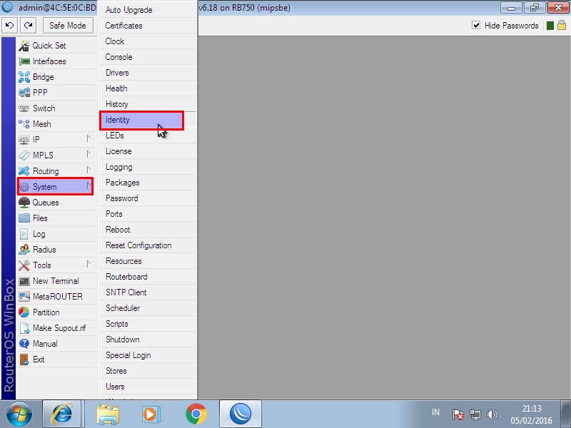The image size is (571, 428).
Task: Click the Bridge icon in the sidebar
Action: point(24,77)
